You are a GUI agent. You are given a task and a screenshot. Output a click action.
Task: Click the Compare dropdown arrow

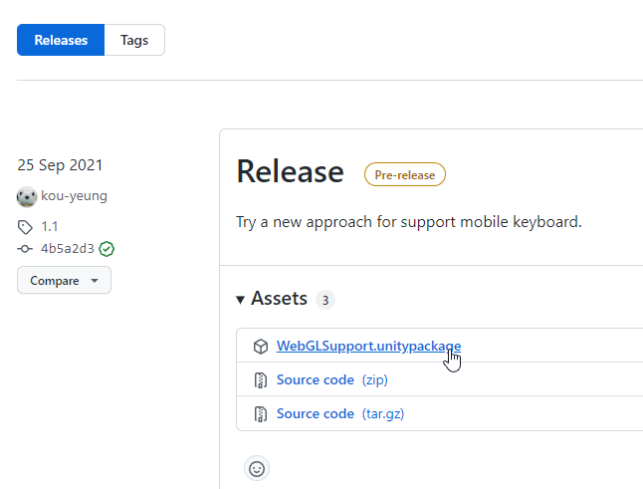click(95, 281)
